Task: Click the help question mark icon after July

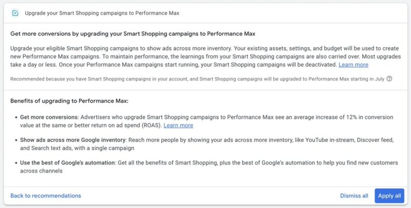Action: pos(389,79)
